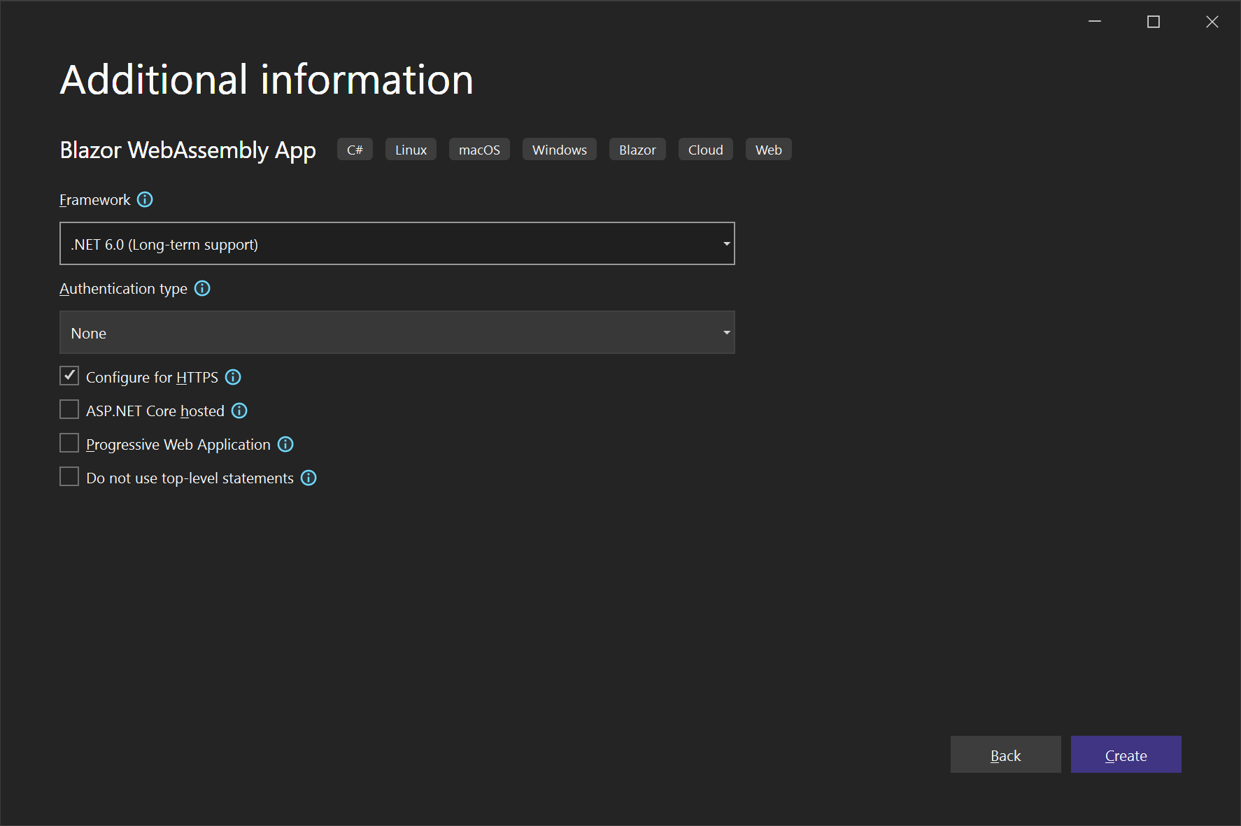Click the Back button

coord(1005,755)
